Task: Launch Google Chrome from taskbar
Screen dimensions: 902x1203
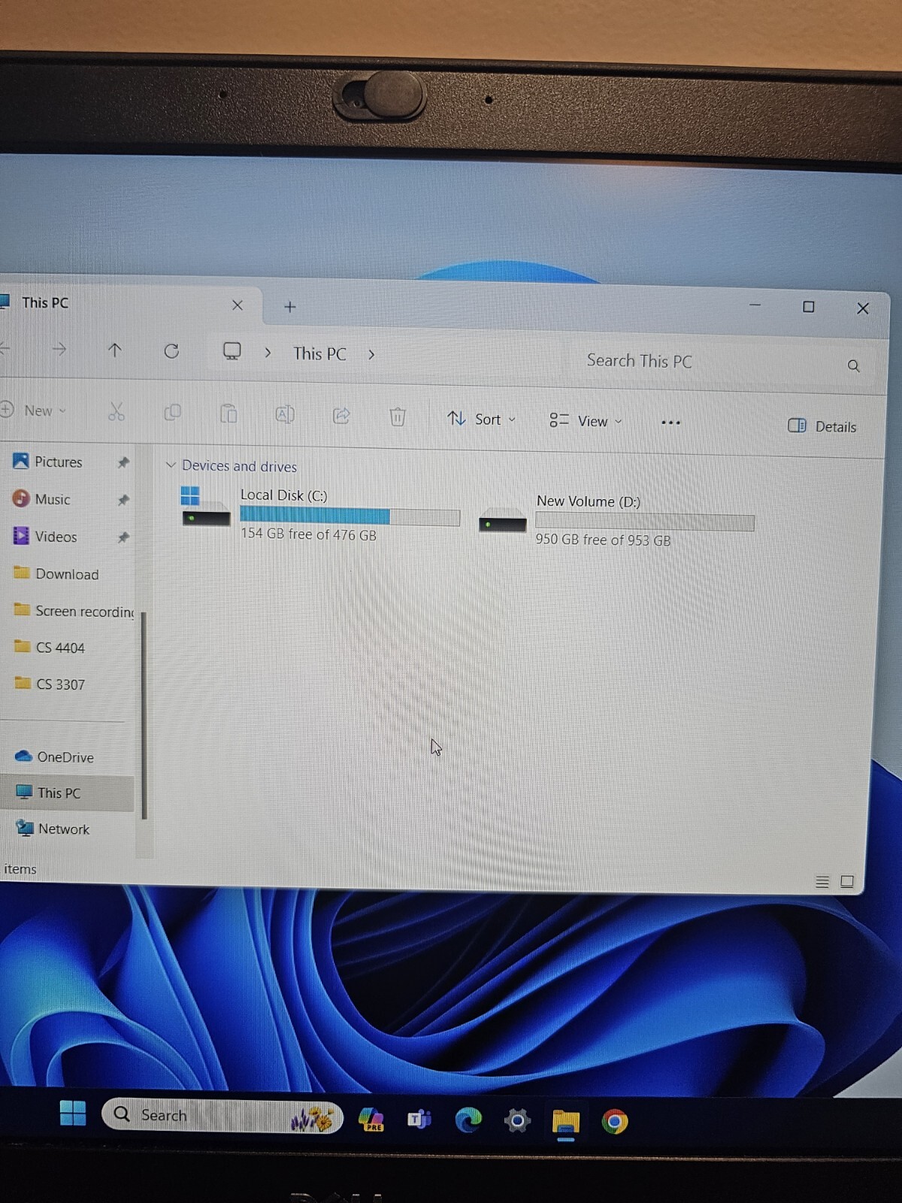Action: point(615,1122)
